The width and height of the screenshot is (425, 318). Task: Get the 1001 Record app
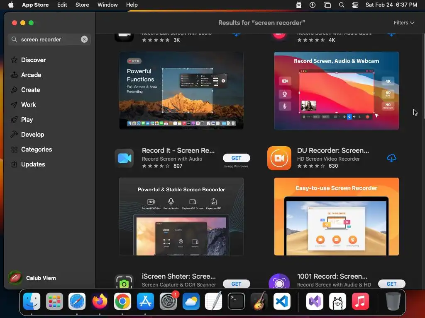(391, 284)
